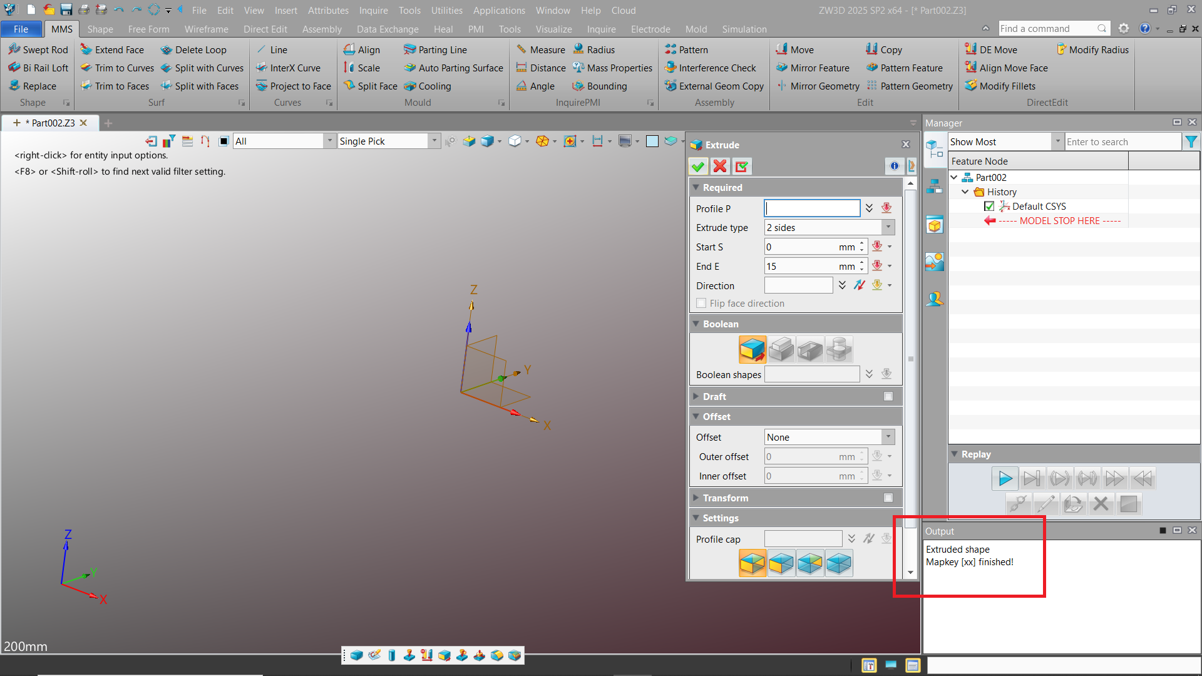This screenshot has width=1202, height=676.
Task: Collapse the Required section
Action: click(x=695, y=187)
